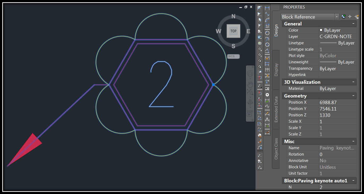Select the Jogged radius dimension tool

[x=267, y=39]
